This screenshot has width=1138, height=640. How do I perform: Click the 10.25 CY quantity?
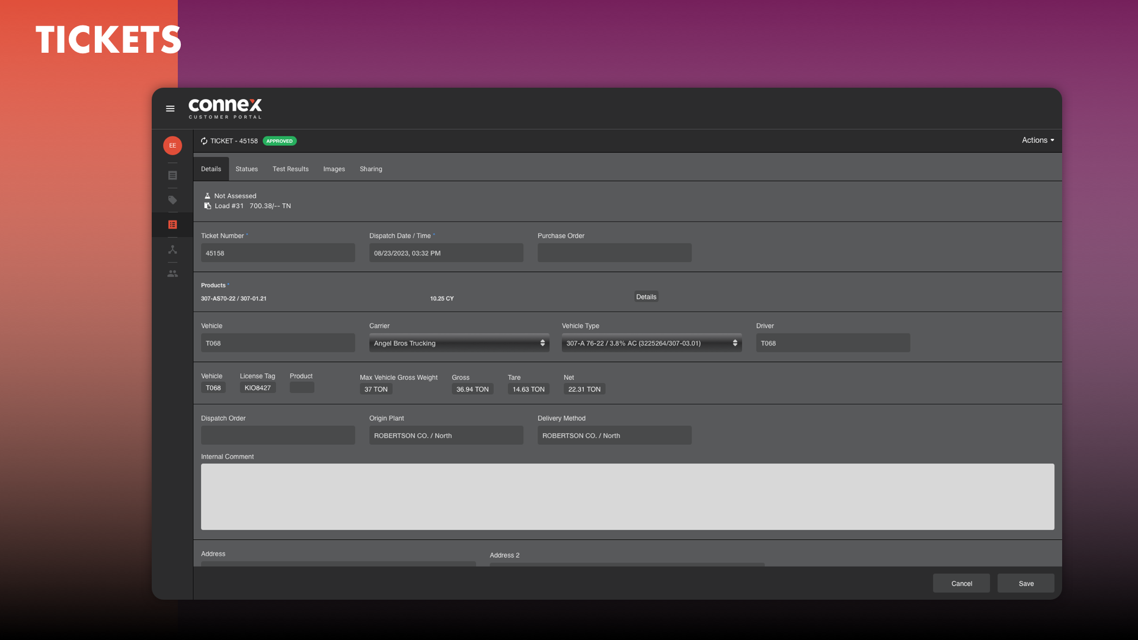(442, 299)
